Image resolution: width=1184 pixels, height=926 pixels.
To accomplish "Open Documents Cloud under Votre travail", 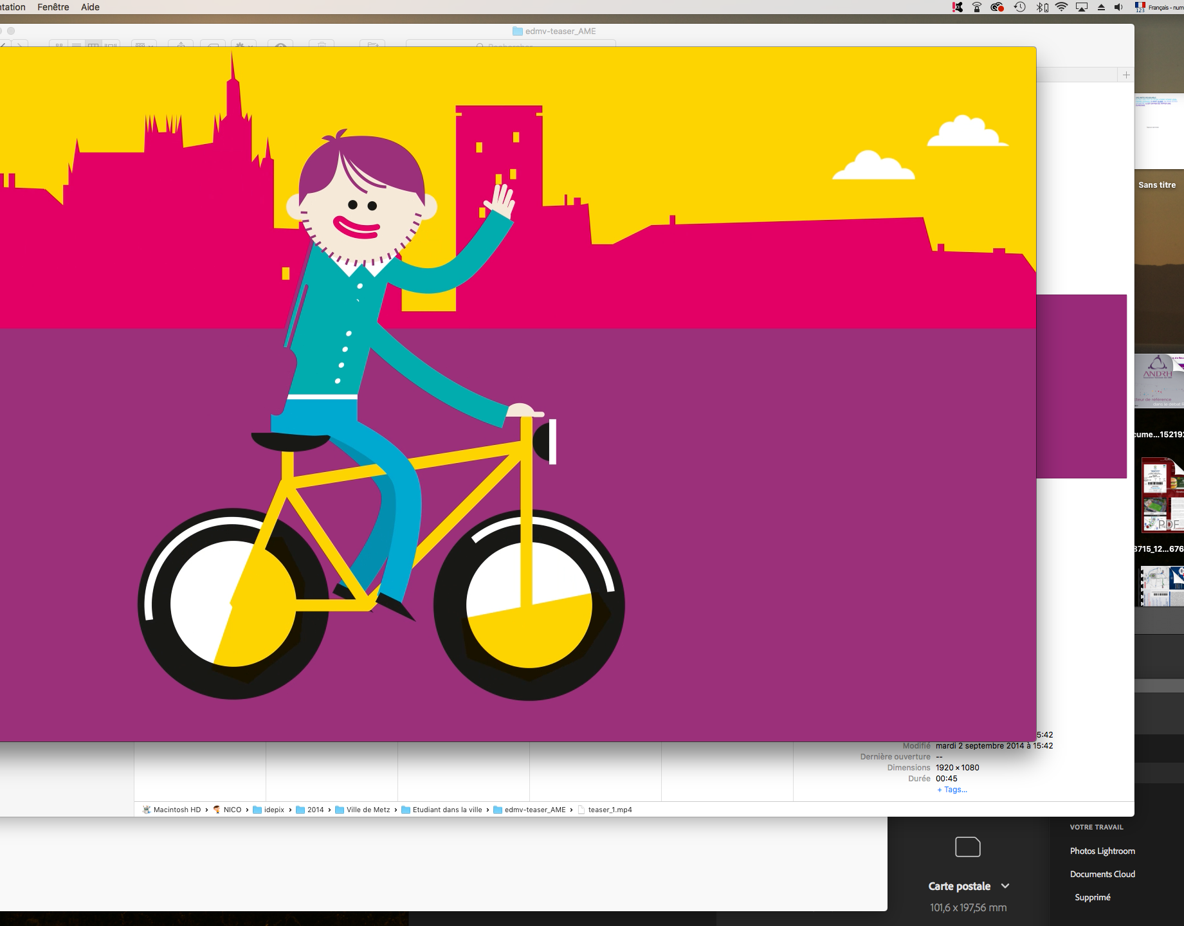I will (1102, 874).
